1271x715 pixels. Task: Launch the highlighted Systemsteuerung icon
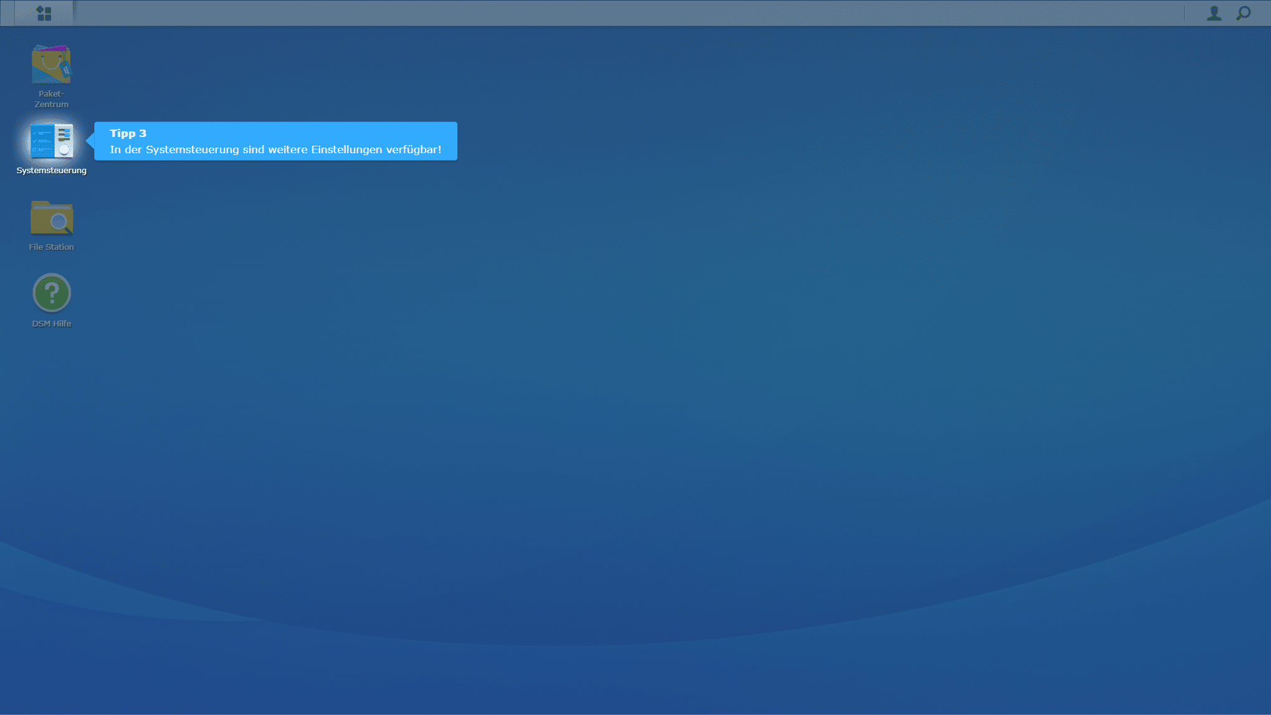pos(51,141)
